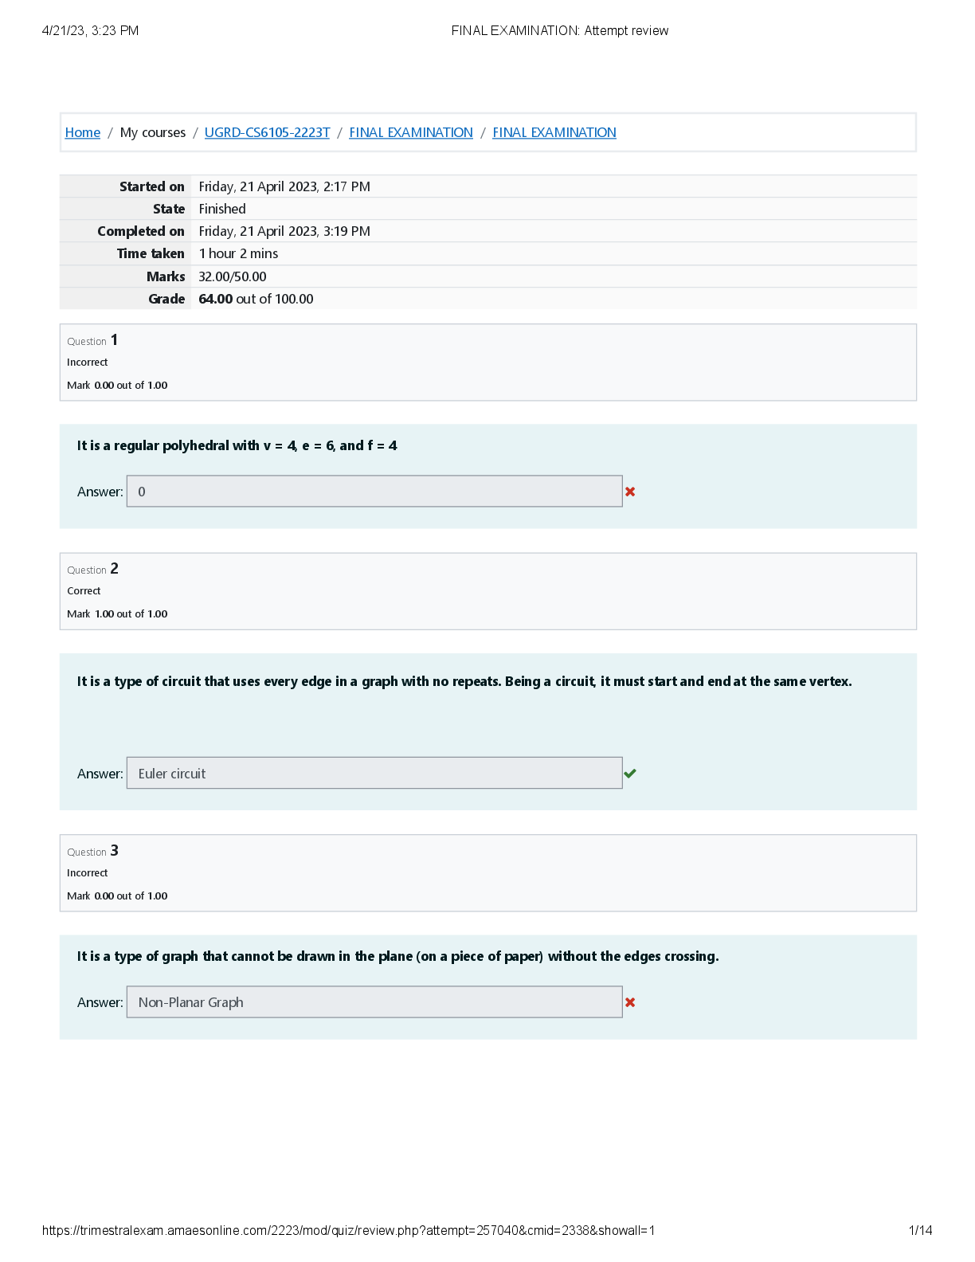Click the regular polyhedral question text
Image resolution: width=975 pixels, height=1262 pixels.
pyautogui.click(x=237, y=445)
